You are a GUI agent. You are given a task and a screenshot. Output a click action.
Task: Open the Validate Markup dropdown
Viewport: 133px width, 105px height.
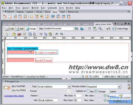[109, 29]
